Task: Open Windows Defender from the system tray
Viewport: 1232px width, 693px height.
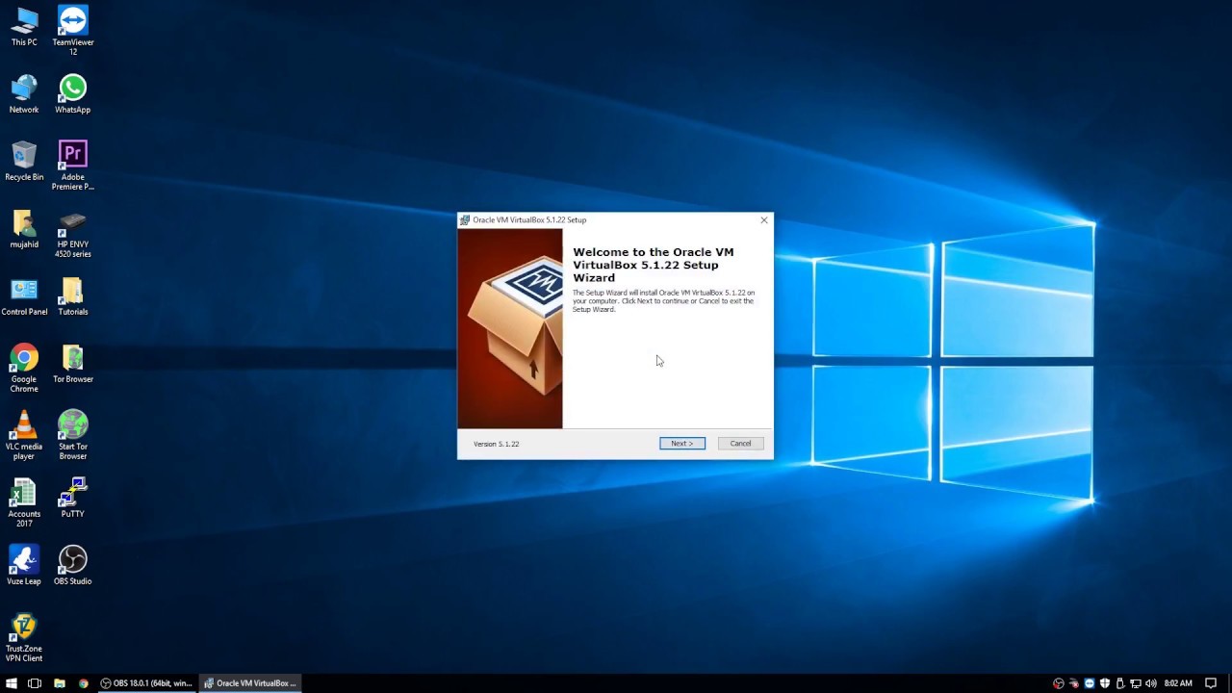Action: (x=1105, y=683)
